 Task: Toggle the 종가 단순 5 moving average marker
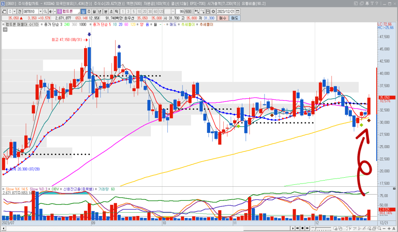(x=91, y=25)
